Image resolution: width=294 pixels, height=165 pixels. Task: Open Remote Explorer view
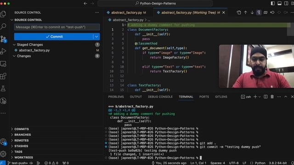3,64
